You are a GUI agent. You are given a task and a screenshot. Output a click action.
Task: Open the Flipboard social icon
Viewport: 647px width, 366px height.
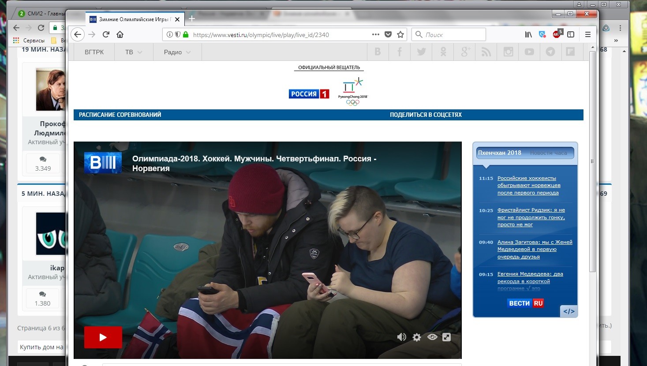coord(571,52)
